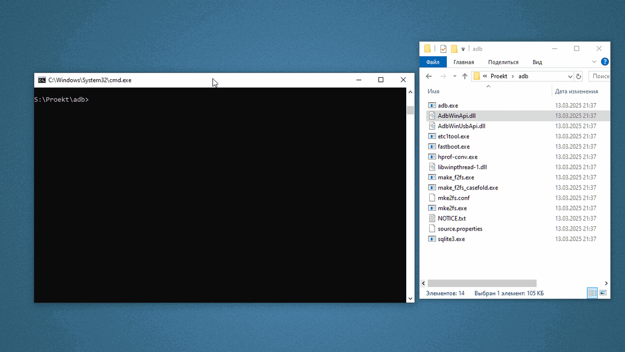The width and height of the screenshot is (625, 352).
Task: Maximize the cmd.exe window
Action: (x=381, y=80)
